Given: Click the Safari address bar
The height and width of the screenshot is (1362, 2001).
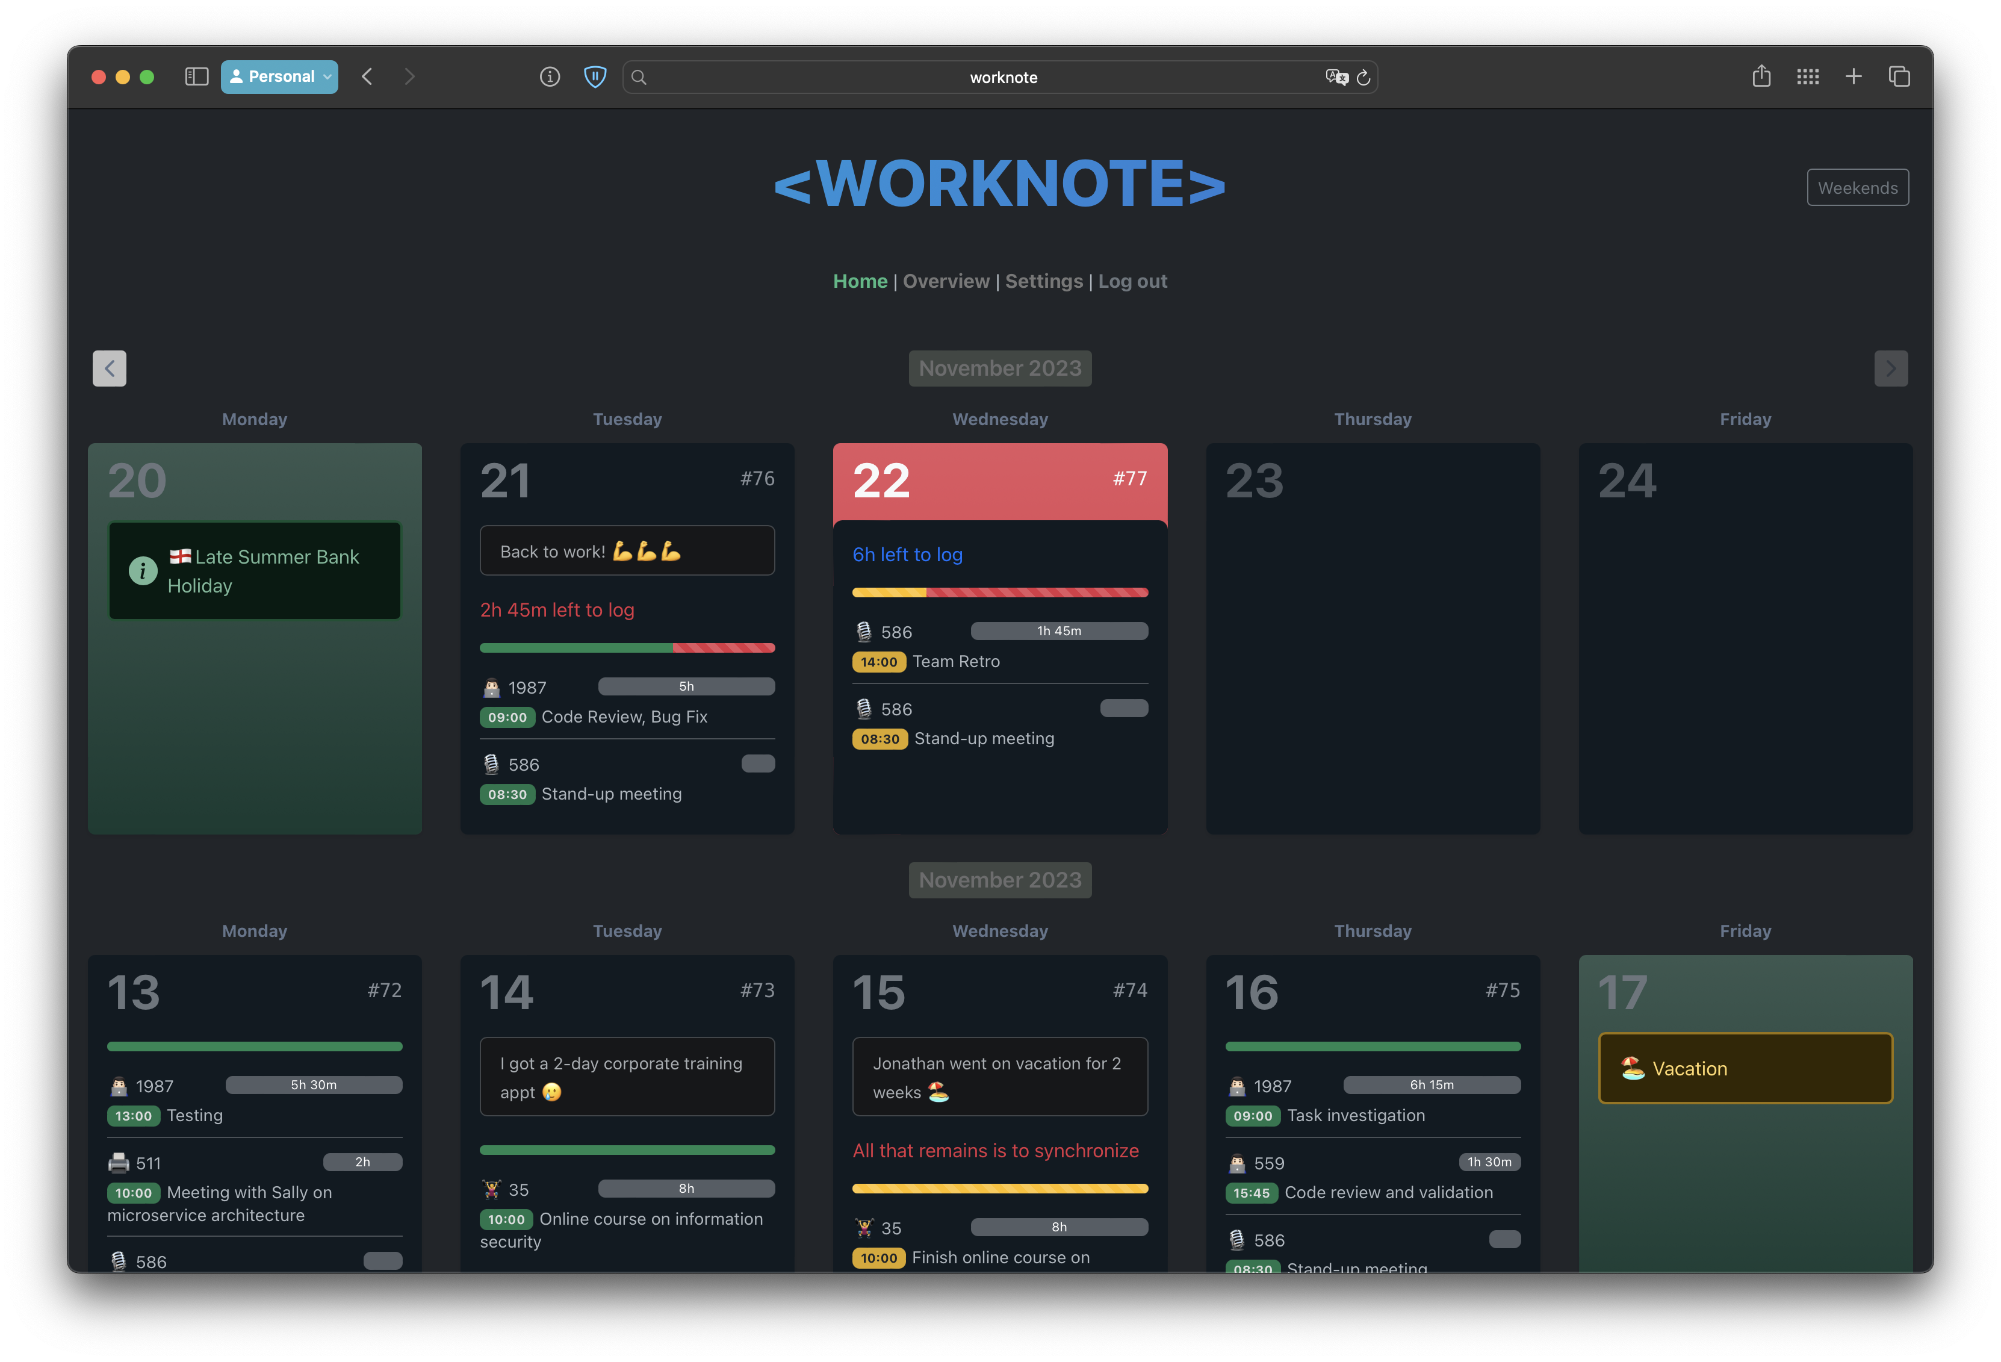Looking at the screenshot, I should tap(1002, 78).
